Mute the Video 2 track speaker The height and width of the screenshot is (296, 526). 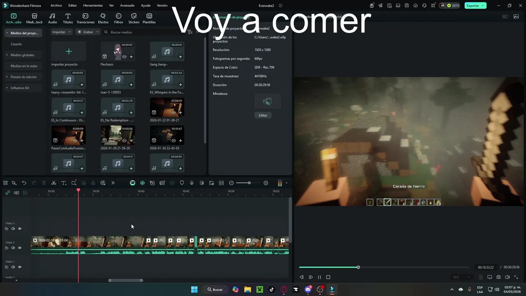[13, 248]
